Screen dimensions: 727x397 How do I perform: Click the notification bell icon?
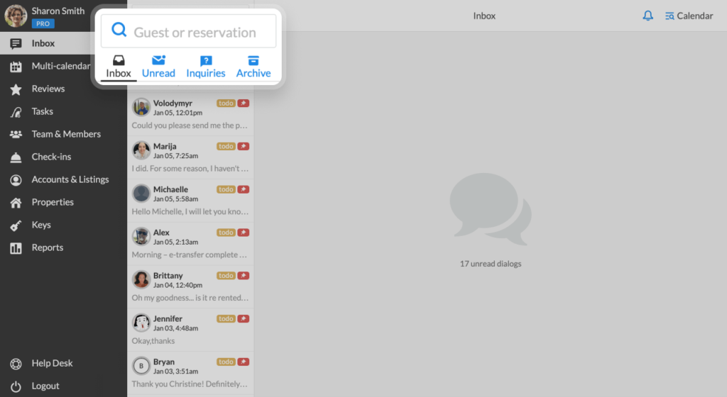[647, 16]
